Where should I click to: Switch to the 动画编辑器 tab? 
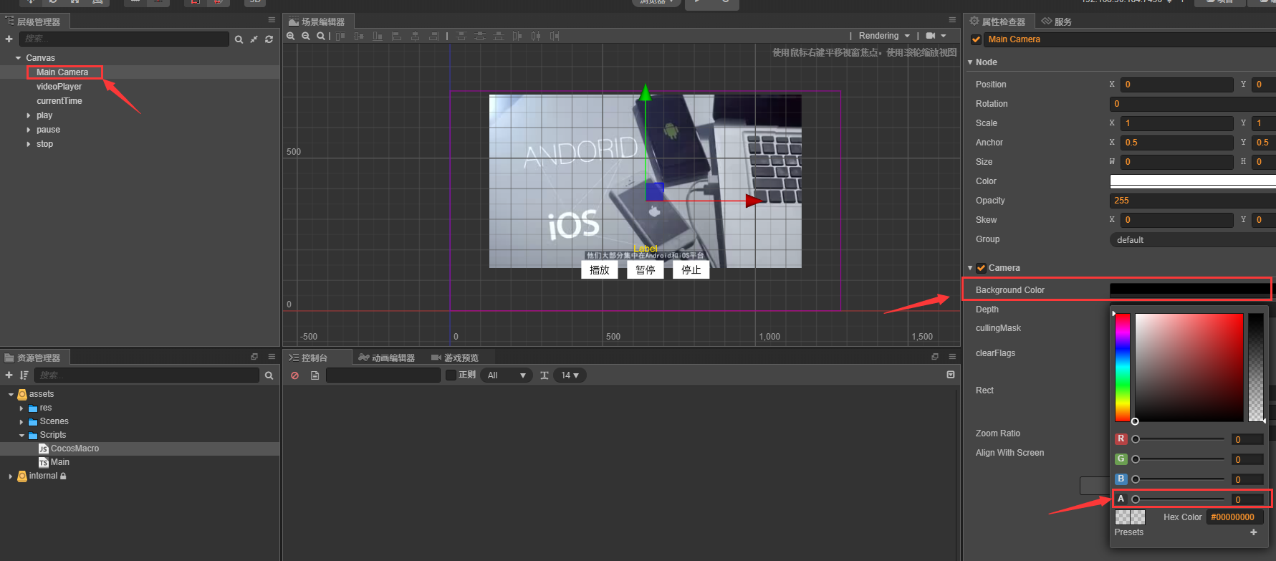click(x=387, y=358)
